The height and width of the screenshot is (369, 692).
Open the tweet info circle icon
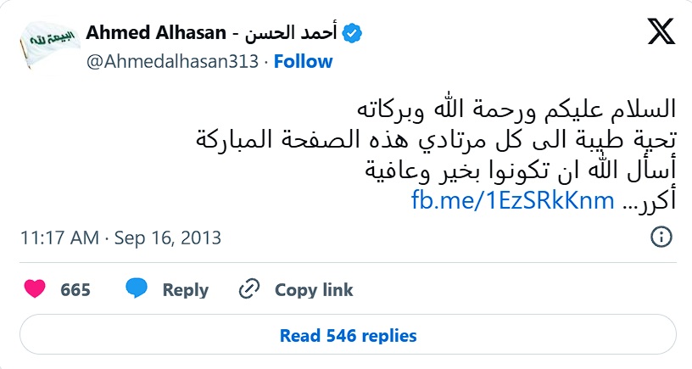[661, 238]
